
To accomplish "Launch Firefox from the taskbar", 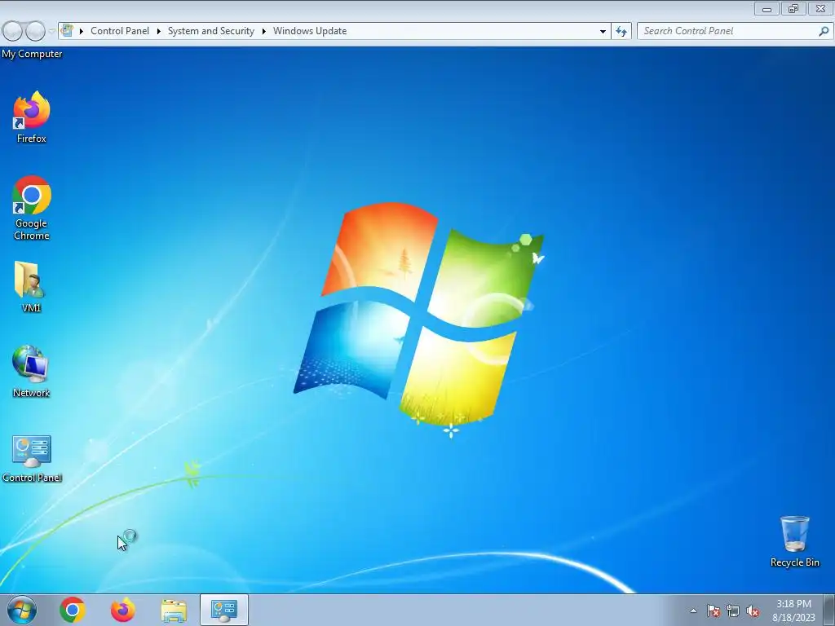I will [122, 610].
